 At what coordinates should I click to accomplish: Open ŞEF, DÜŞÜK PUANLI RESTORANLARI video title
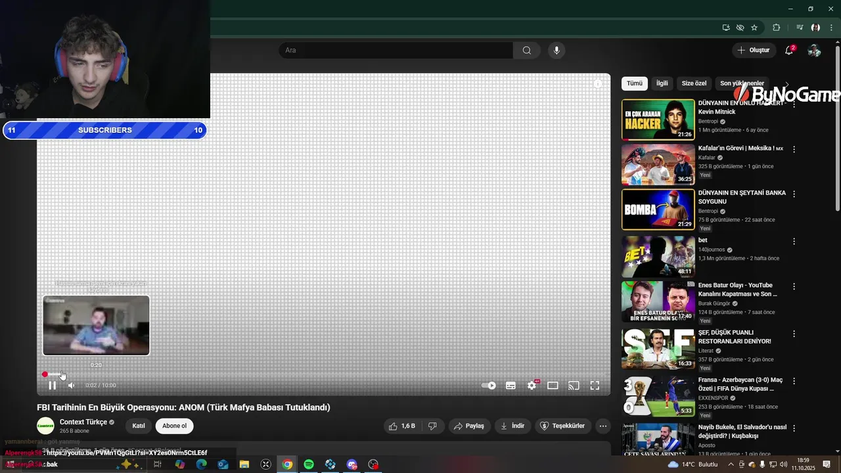click(735, 337)
